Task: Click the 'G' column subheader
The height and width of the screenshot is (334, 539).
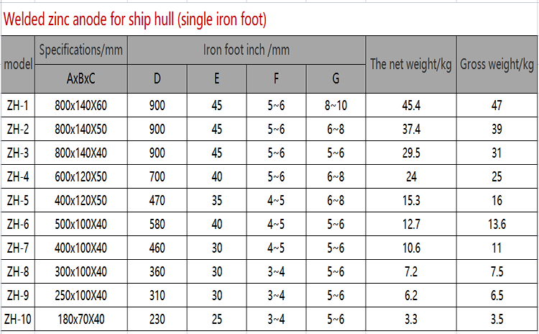Action: (336, 78)
